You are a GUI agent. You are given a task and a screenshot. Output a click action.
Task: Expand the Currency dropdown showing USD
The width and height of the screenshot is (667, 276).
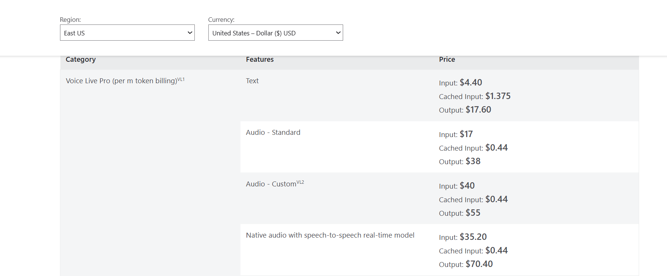tap(275, 33)
